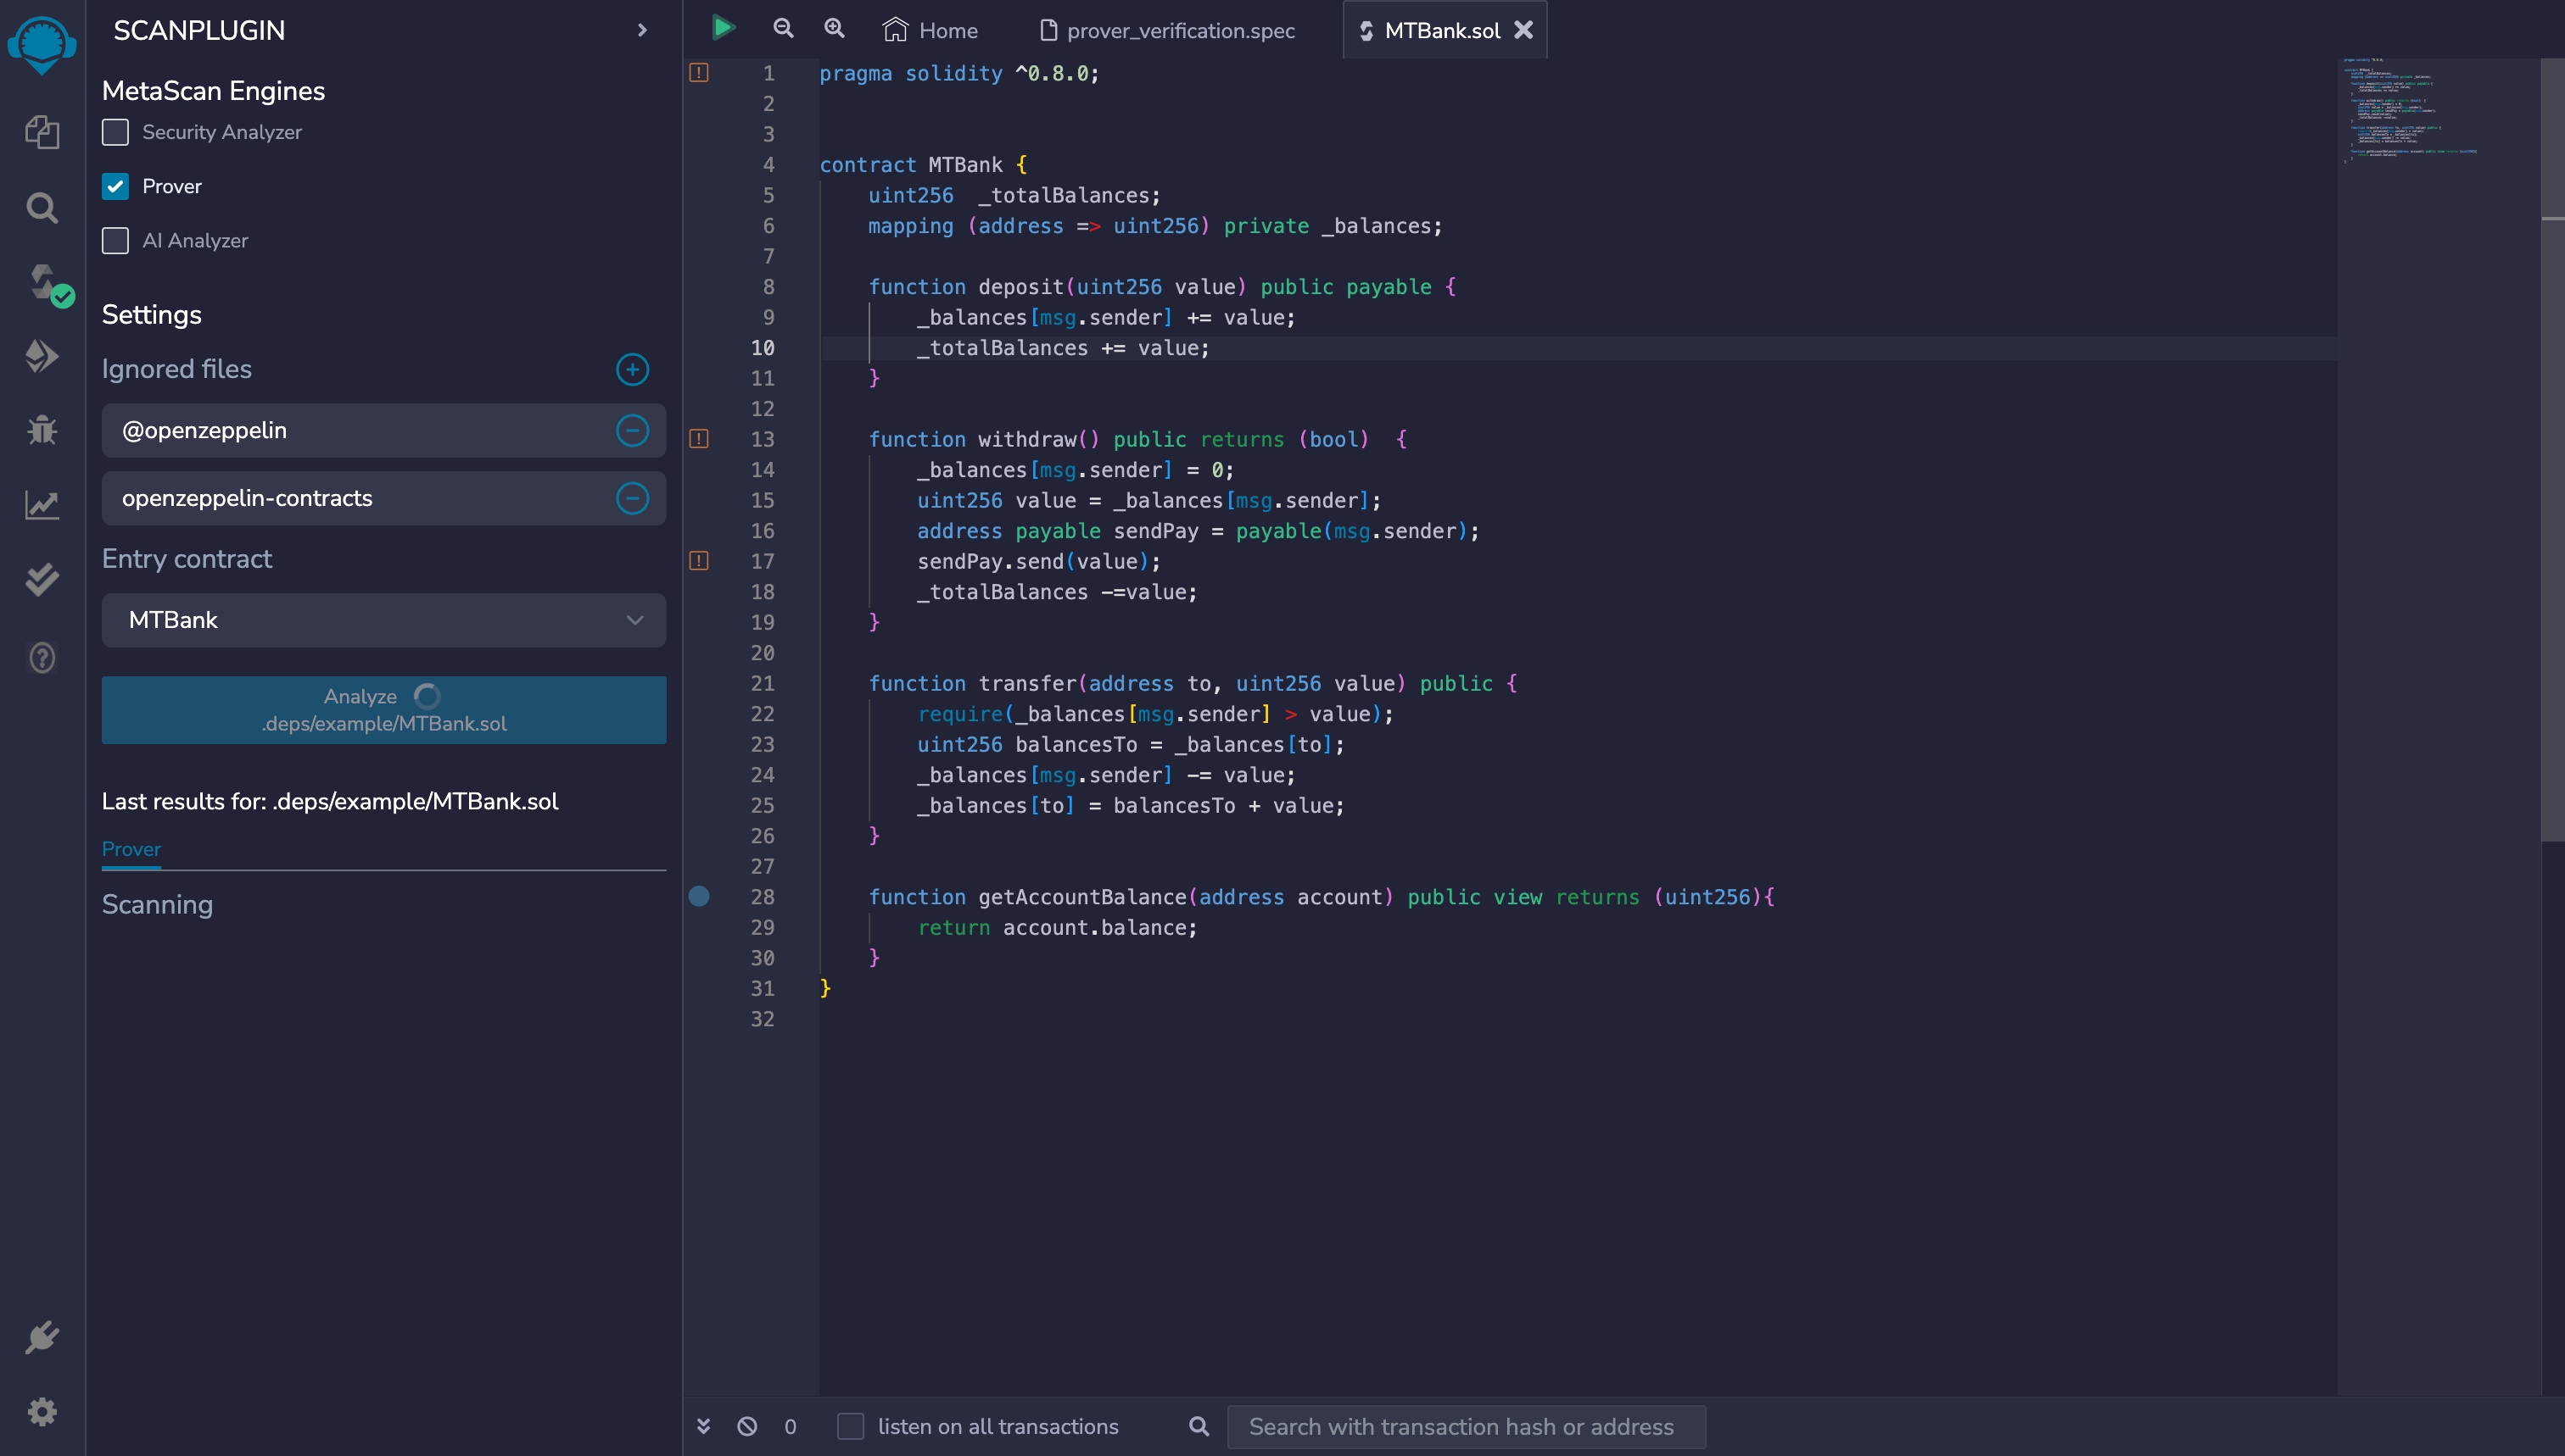Expand the SCANPLUGIN panel chevron

click(x=641, y=31)
